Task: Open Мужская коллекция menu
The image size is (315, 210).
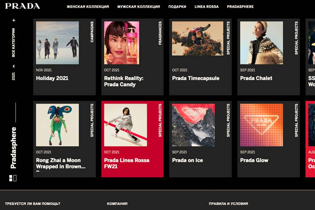Action: [139, 7]
